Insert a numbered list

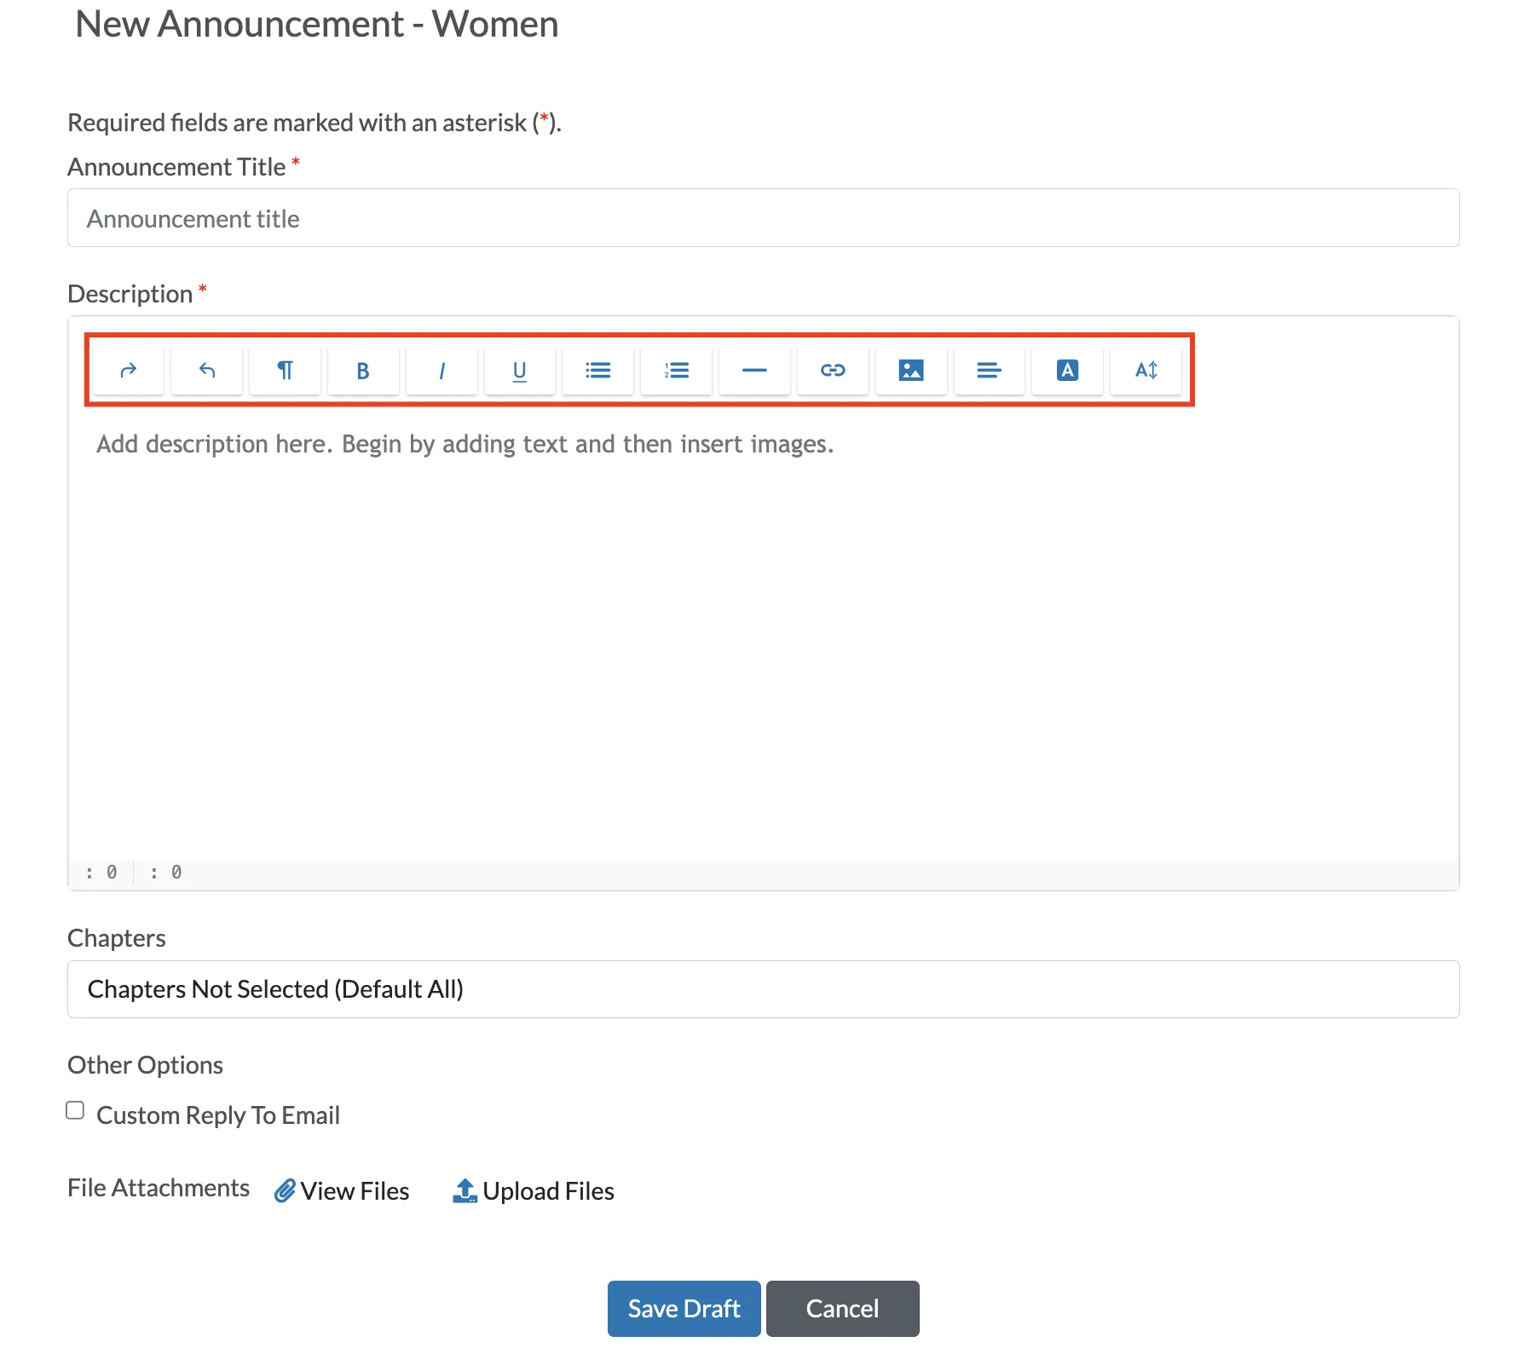tap(677, 370)
